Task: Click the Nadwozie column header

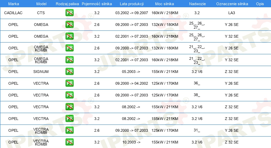Action: pos(198,4)
